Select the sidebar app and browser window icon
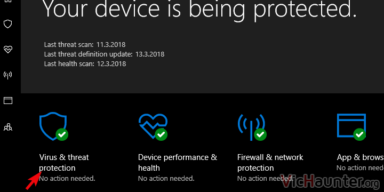 (x=8, y=100)
